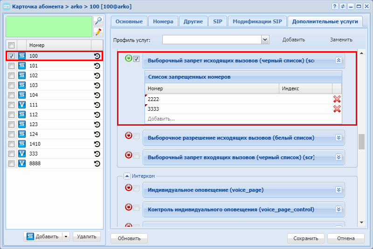Switch to the Номера tab

click(x=163, y=21)
